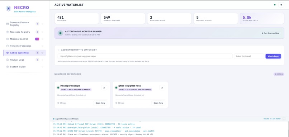The height and width of the screenshot is (137, 289).
Task: Click the Slack notifications log line
Action: point(103,134)
